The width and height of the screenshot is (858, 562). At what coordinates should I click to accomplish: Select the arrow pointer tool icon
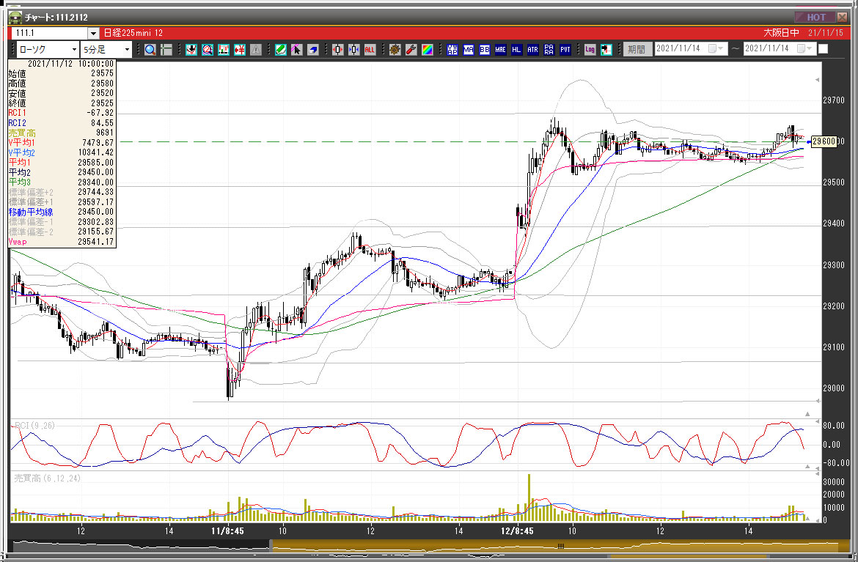click(x=296, y=49)
